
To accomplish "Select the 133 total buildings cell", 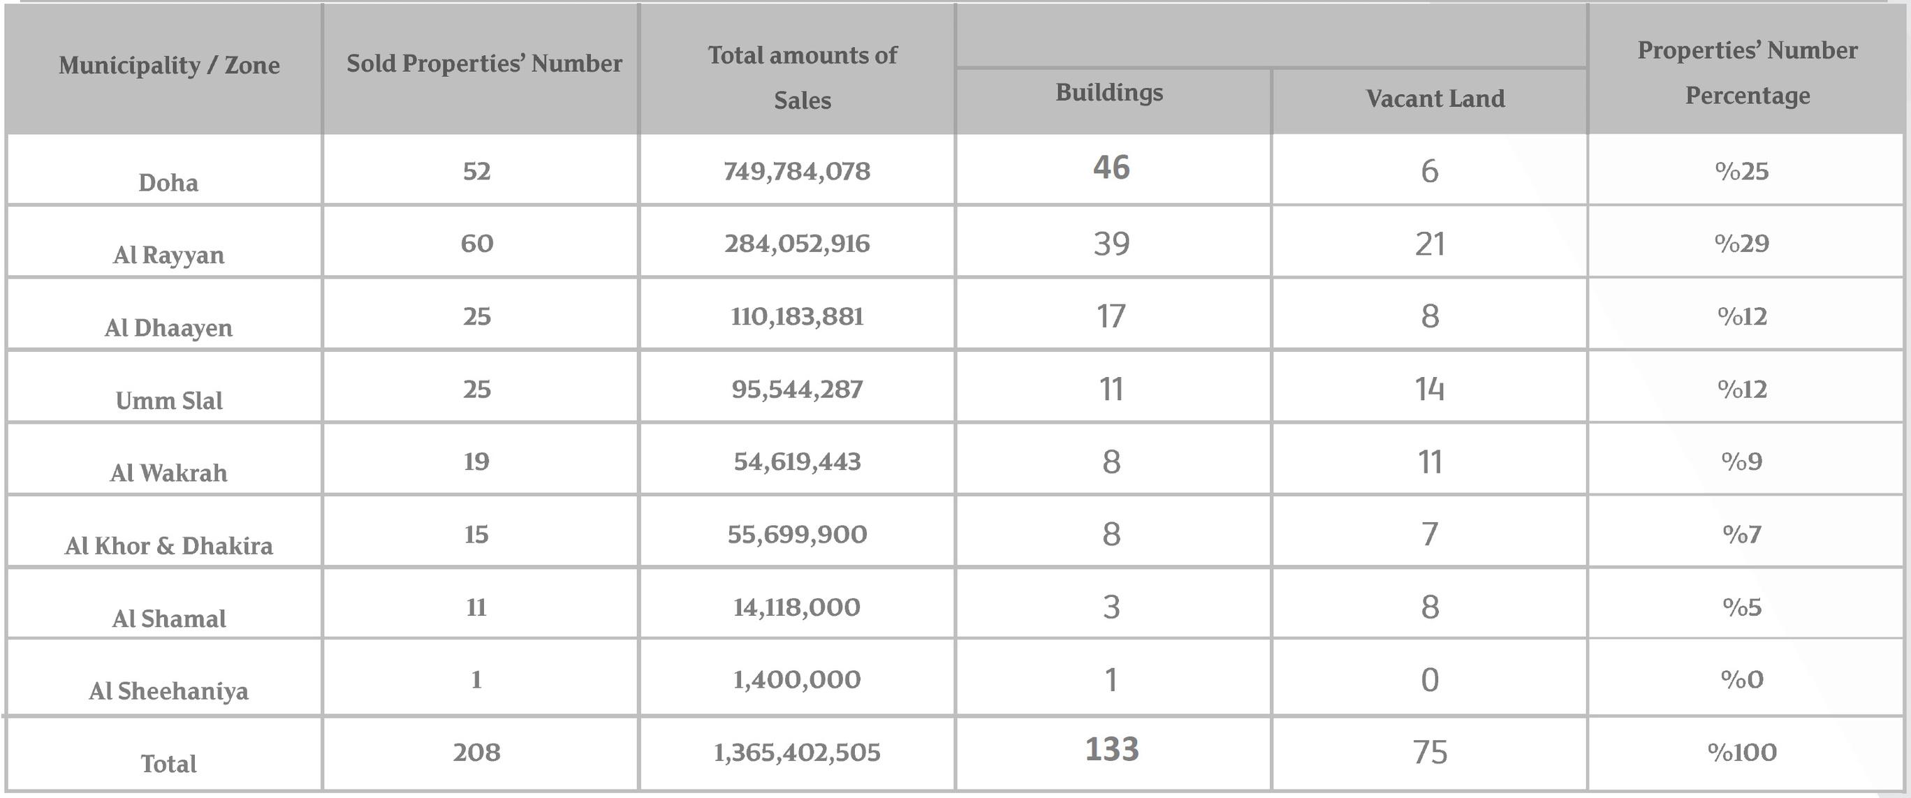I will (1111, 750).
